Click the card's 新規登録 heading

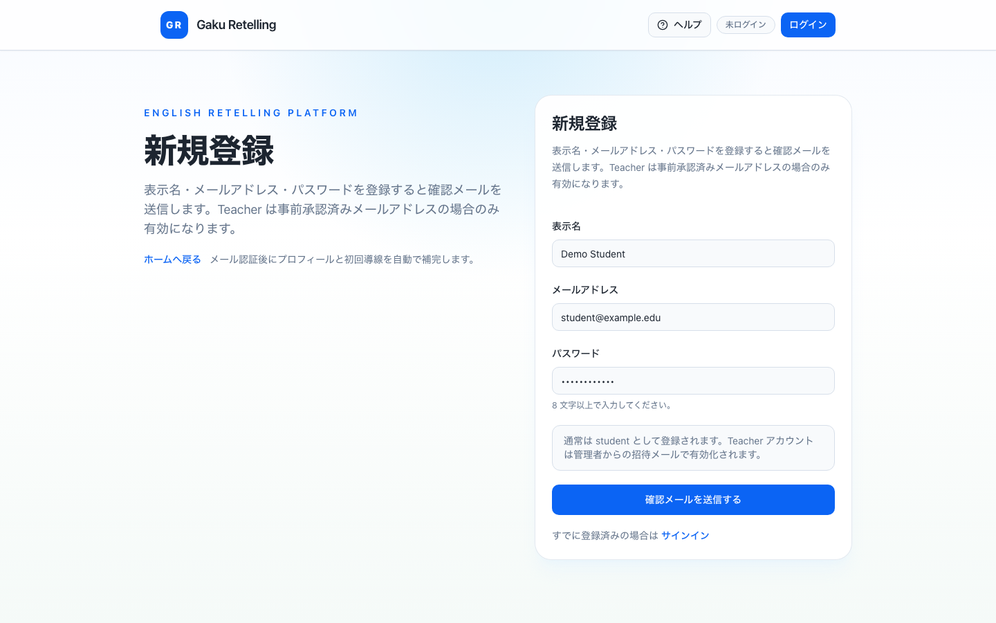coord(584,124)
